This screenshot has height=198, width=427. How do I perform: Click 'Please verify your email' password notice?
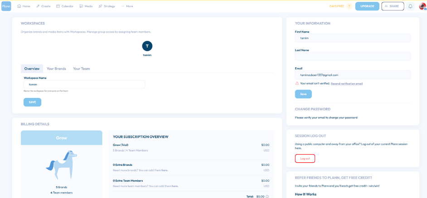(x=326, y=118)
